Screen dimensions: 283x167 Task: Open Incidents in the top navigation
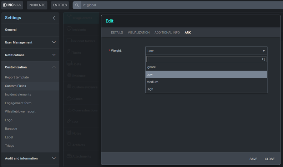point(37,5)
